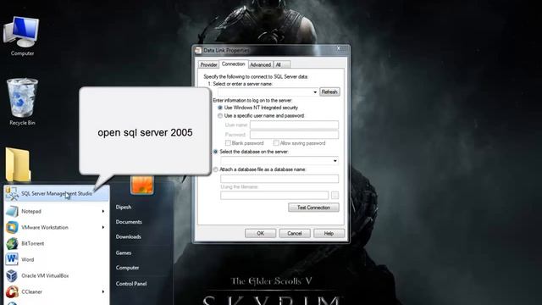
Task: Click the Help button
Action: tap(329, 234)
